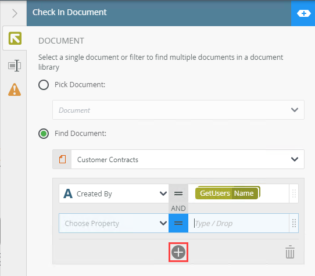Screen dimensions: 315x276
Task: Click the DOCUMENT section heading
Action: click(x=61, y=41)
